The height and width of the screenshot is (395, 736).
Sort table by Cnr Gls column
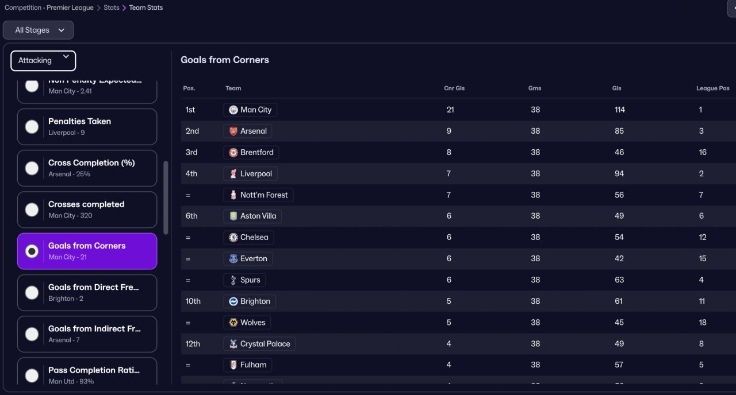tap(454, 88)
